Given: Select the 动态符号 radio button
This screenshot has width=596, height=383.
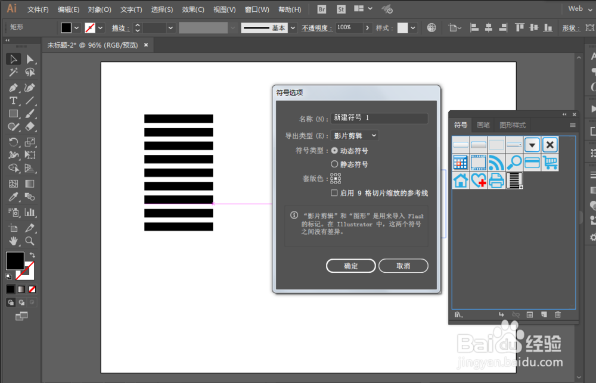Looking at the screenshot, I should coord(334,151).
